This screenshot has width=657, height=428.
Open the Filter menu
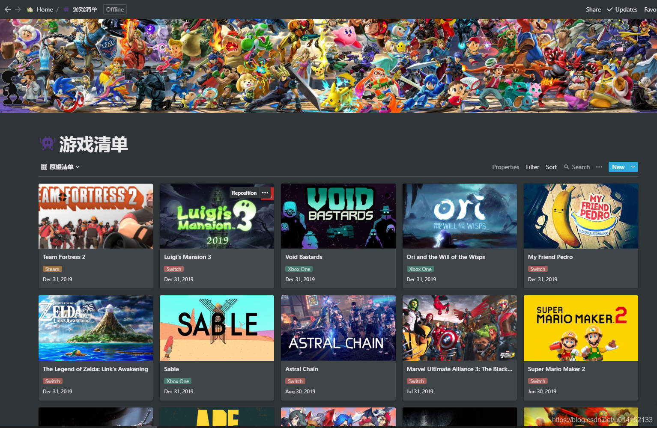[532, 167]
